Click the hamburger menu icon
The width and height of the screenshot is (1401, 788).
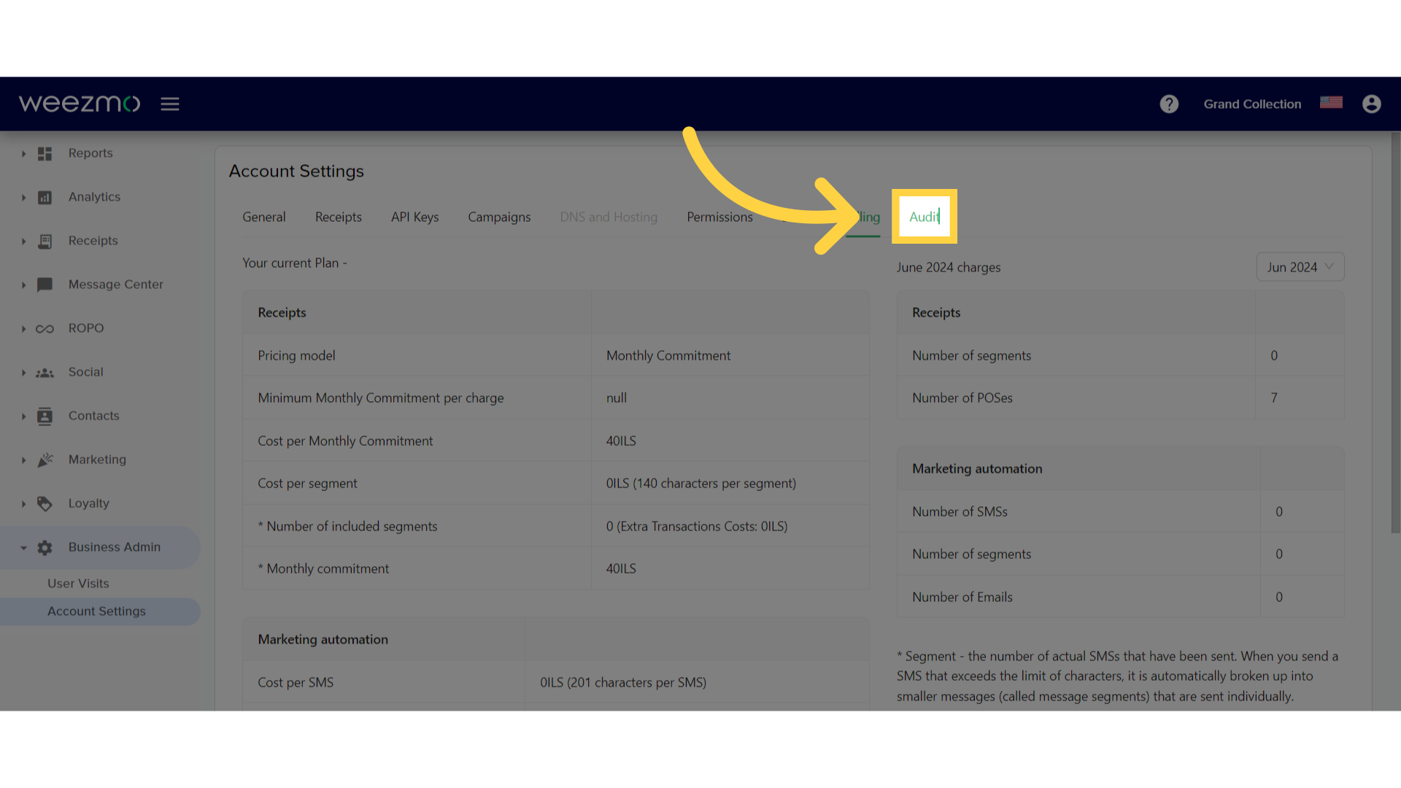(x=170, y=103)
